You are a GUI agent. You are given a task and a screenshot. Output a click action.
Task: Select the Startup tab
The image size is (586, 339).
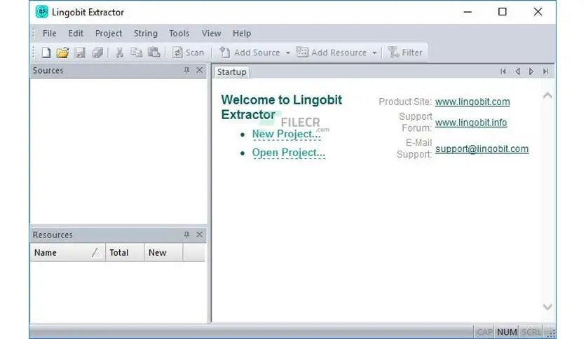(x=231, y=72)
